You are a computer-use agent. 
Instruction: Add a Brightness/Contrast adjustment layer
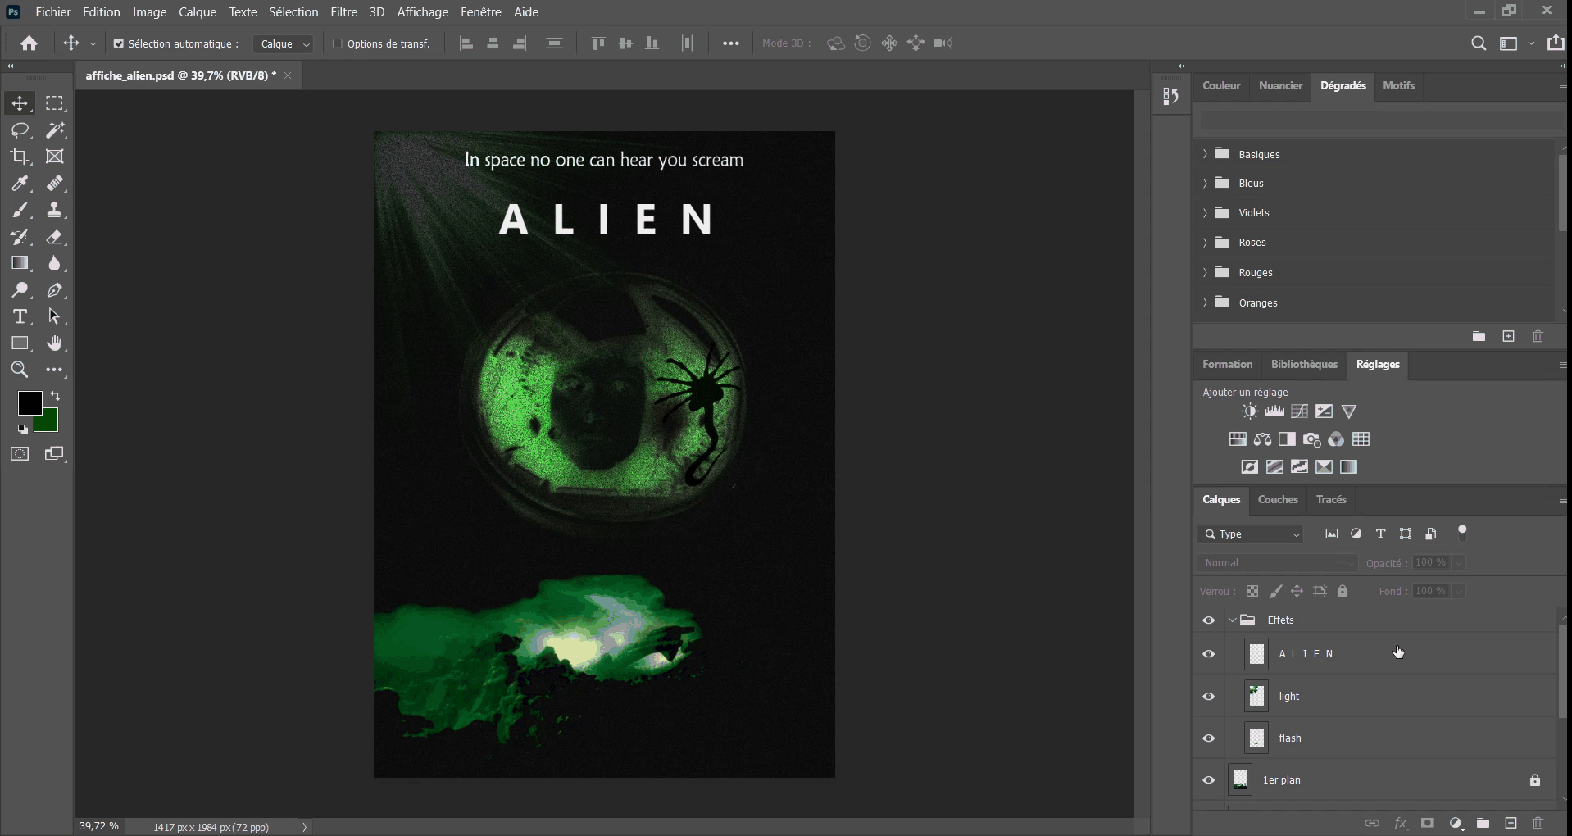tap(1250, 411)
